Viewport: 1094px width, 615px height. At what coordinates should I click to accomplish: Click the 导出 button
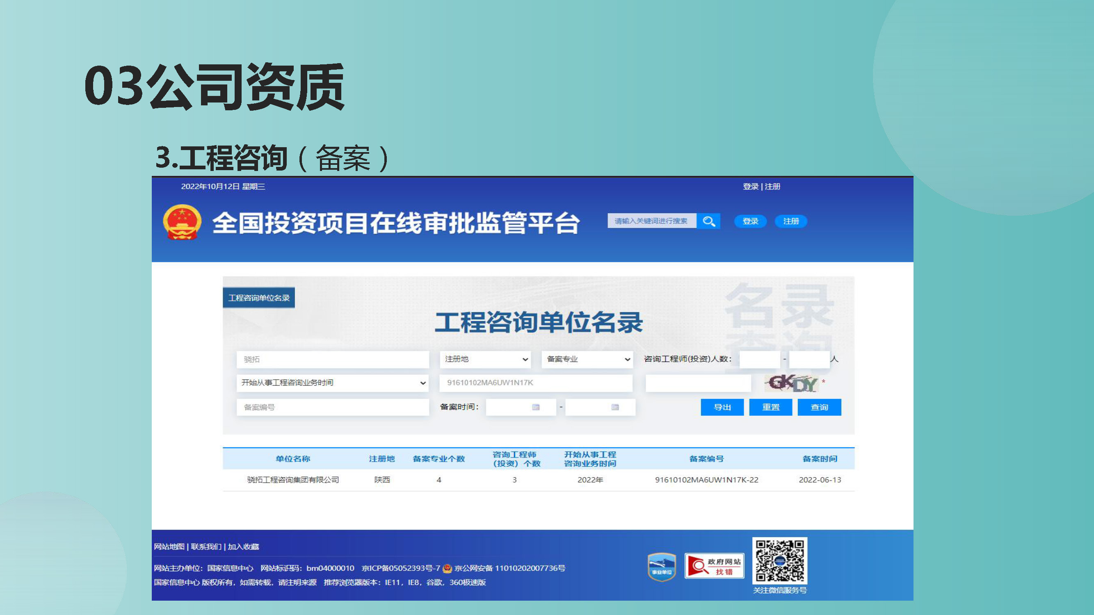pyautogui.click(x=722, y=407)
